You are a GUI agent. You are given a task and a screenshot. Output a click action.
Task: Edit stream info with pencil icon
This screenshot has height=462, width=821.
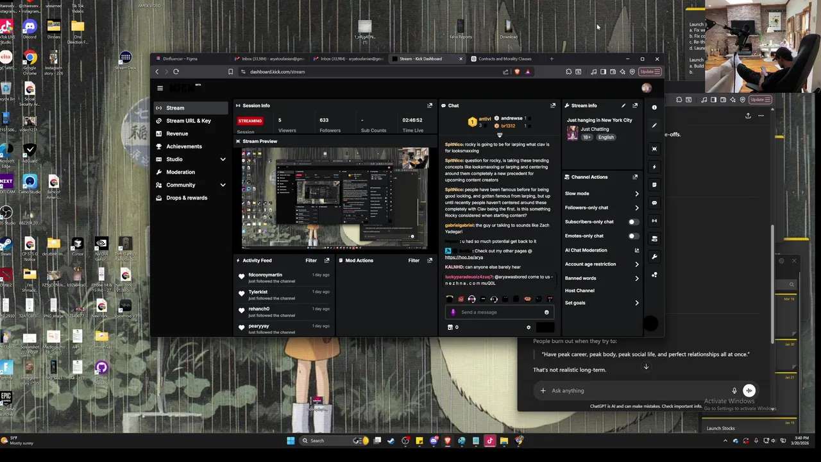(x=623, y=105)
